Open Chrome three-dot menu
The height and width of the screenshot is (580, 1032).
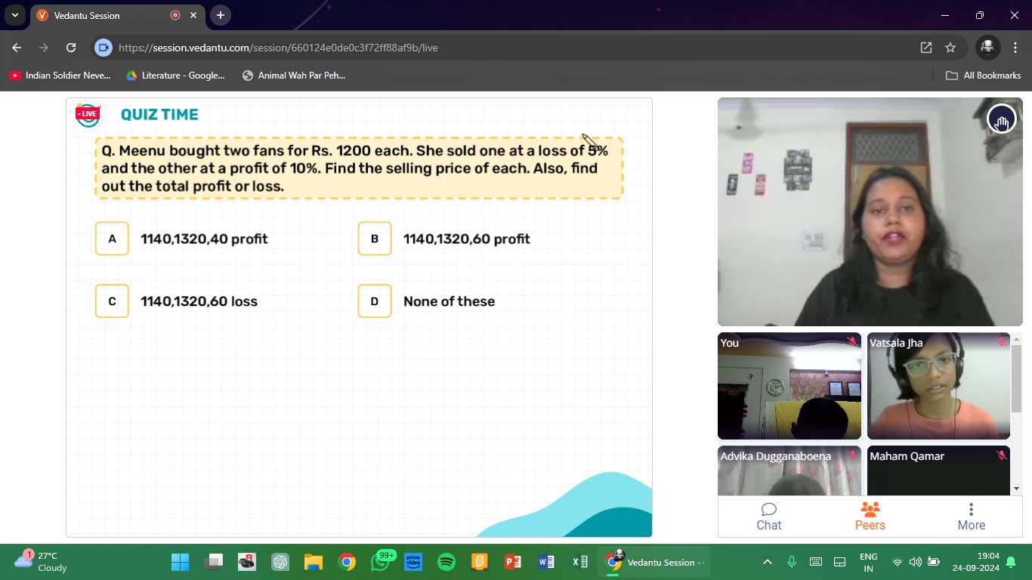click(x=1014, y=48)
